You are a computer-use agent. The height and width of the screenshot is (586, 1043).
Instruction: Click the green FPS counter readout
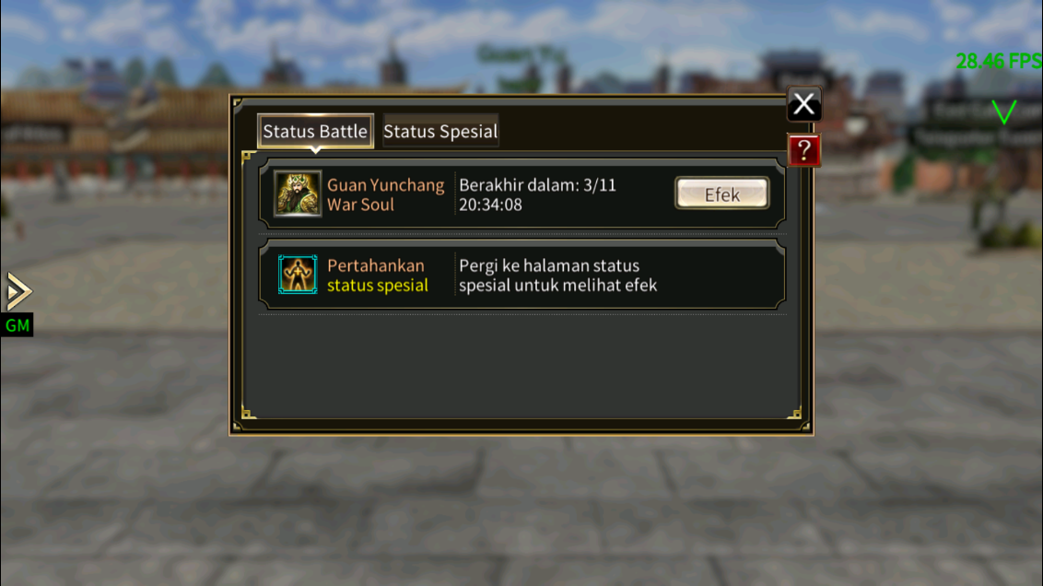999,61
